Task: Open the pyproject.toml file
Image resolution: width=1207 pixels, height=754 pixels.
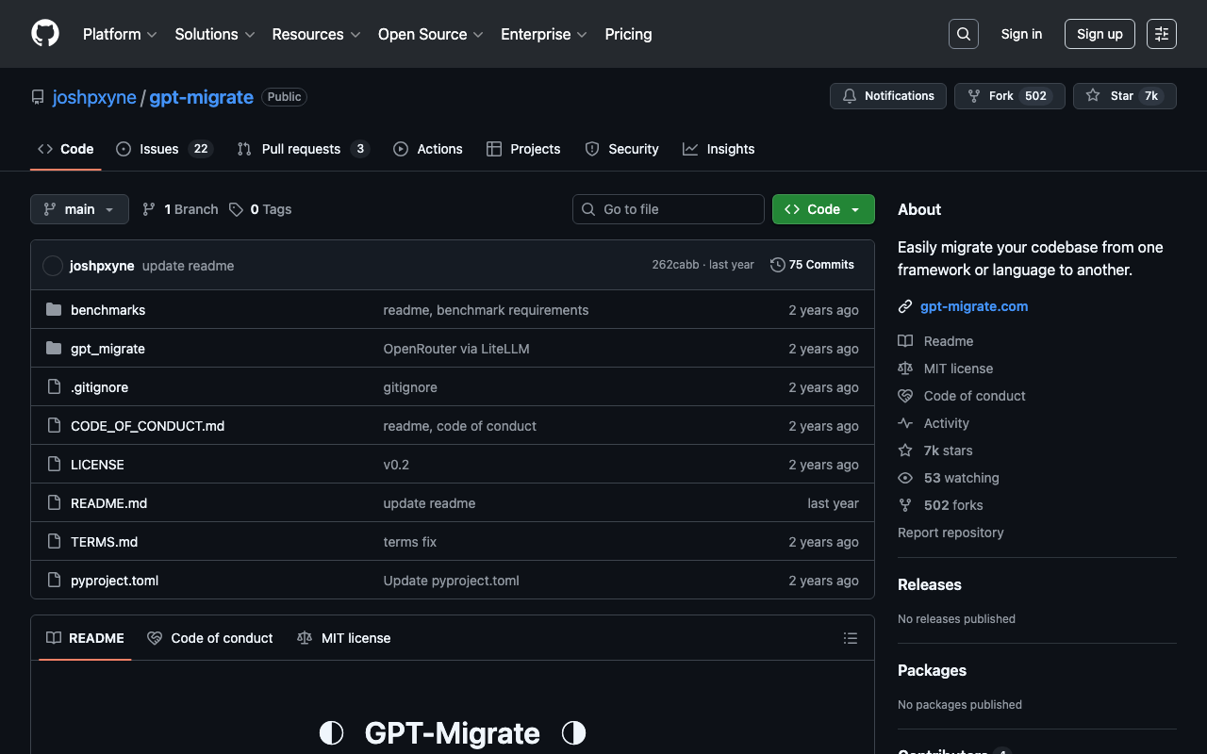Action: pos(114,581)
